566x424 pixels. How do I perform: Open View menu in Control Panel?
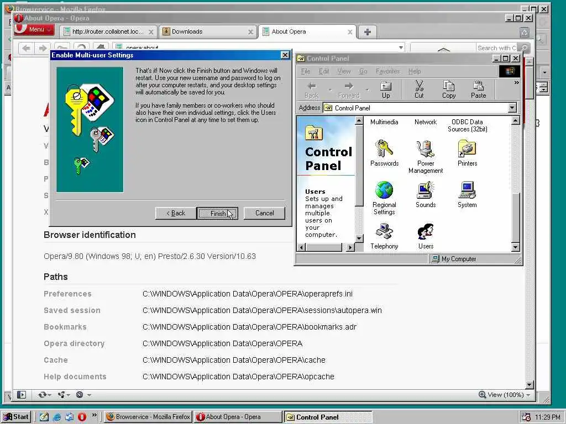point(344,71)
